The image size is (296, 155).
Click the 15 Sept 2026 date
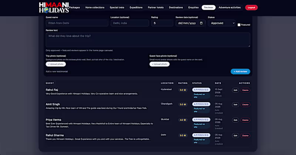tap(219, 91)
